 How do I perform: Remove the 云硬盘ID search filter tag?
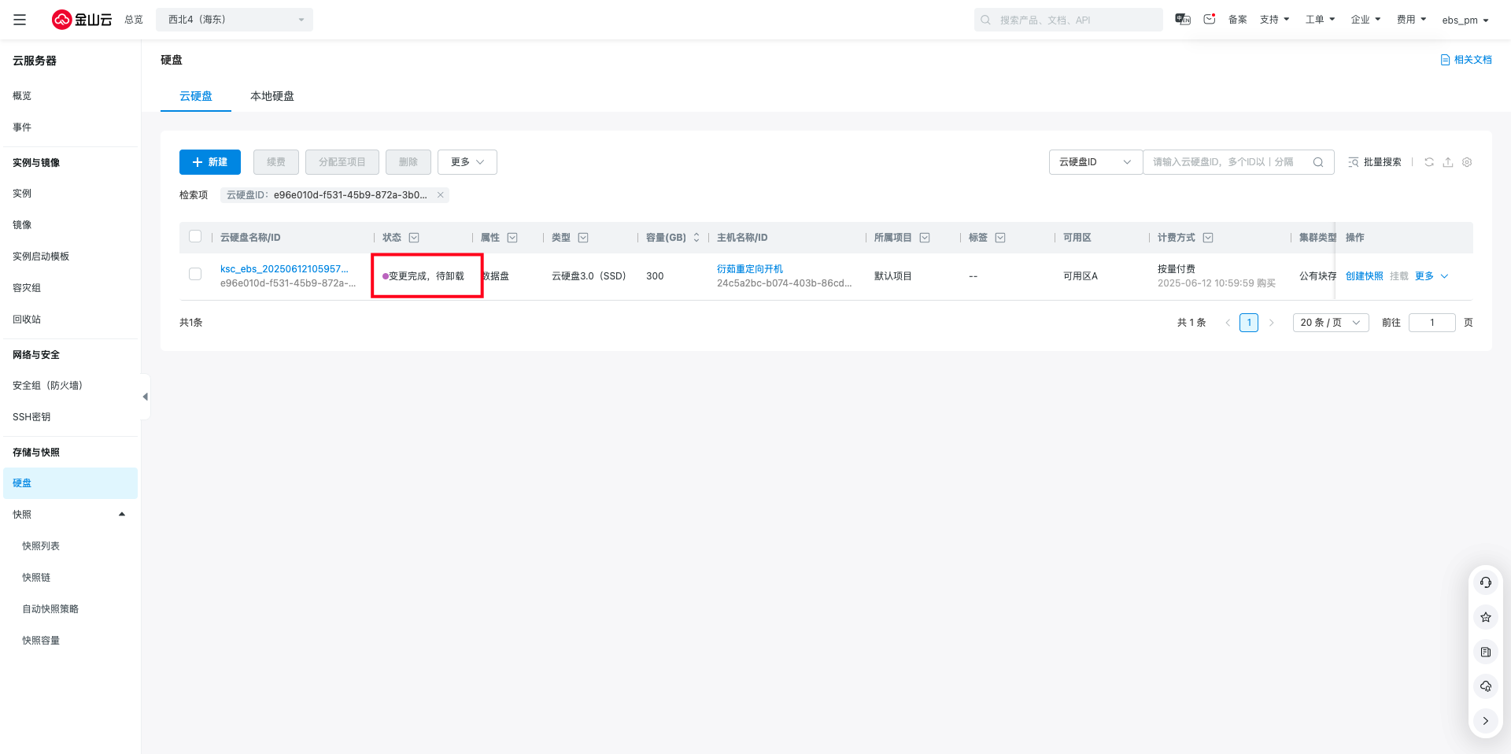pyautogui.click(x=441, y=195)
